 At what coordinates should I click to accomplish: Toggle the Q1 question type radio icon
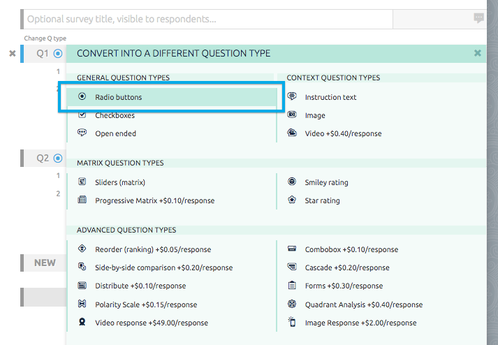pos(58,53)
